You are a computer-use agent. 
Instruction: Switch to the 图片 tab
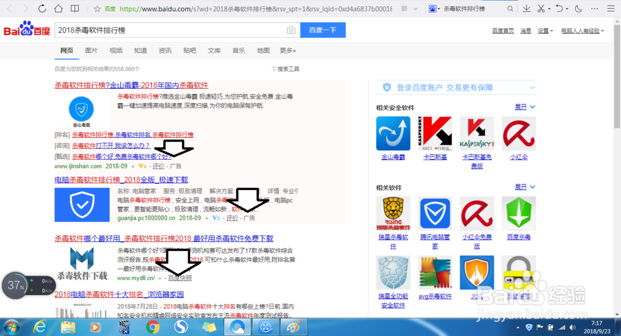[91, 50]
